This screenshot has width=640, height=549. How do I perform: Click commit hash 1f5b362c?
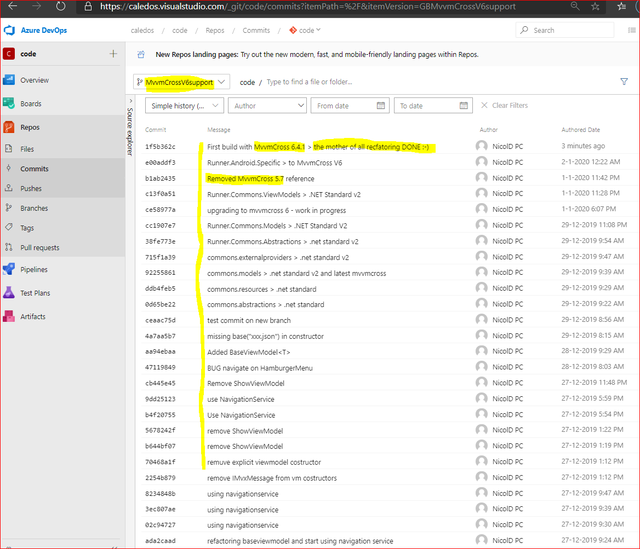161,147
